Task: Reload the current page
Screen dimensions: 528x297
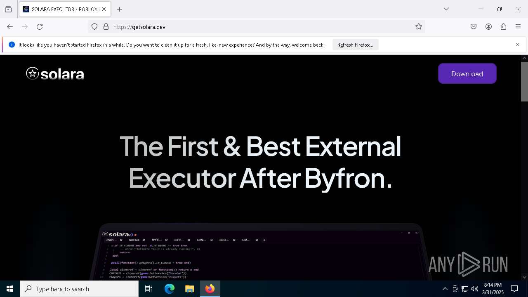Action: [40, 27]
